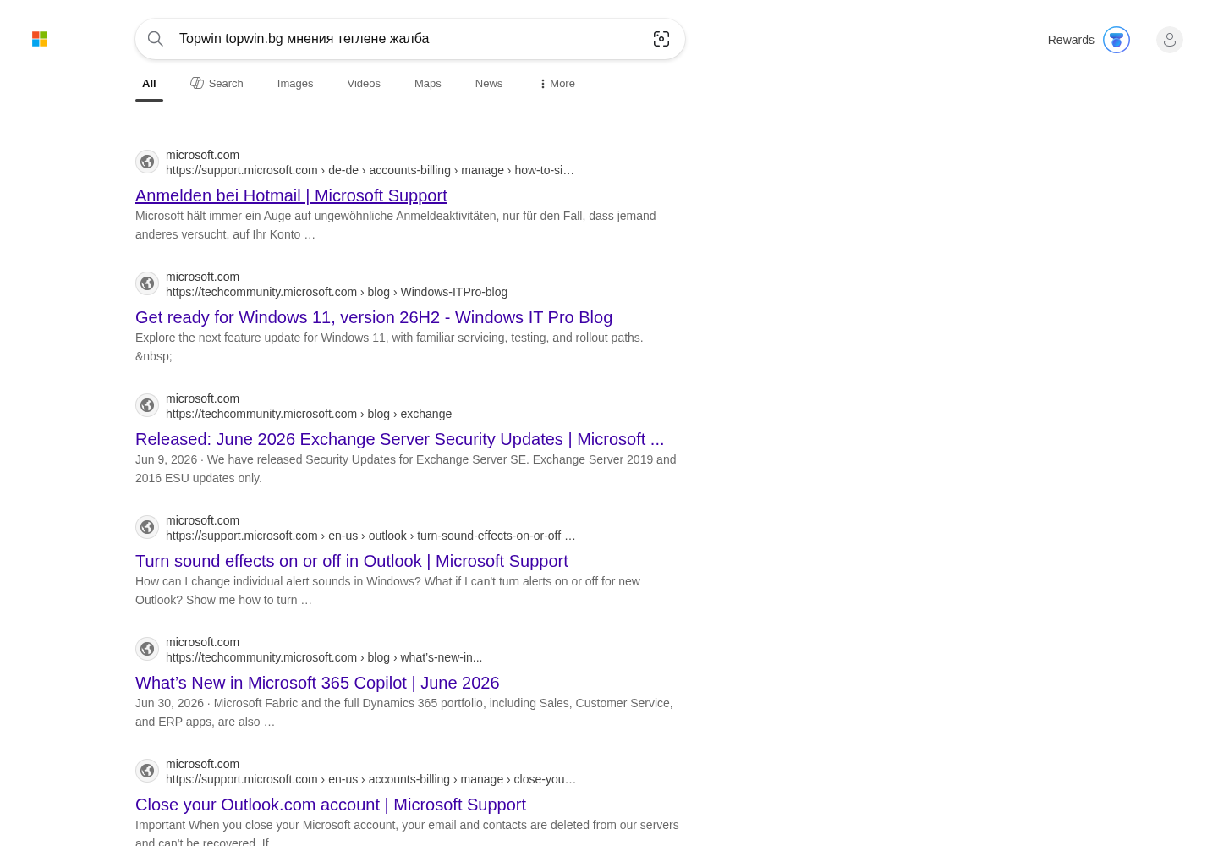Click globe icon beside Exchange Server Security result

tap(147, 405)
